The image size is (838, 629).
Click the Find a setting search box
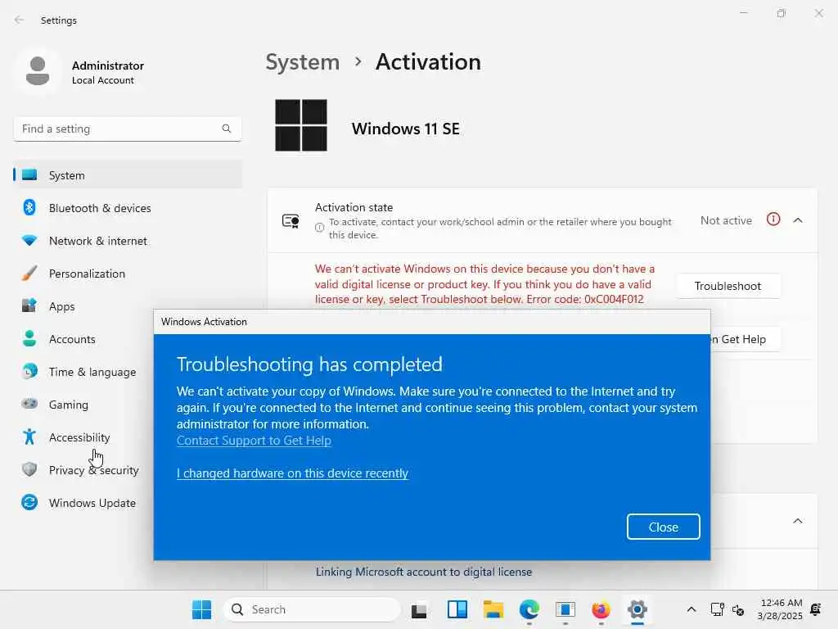pos(127,129)
